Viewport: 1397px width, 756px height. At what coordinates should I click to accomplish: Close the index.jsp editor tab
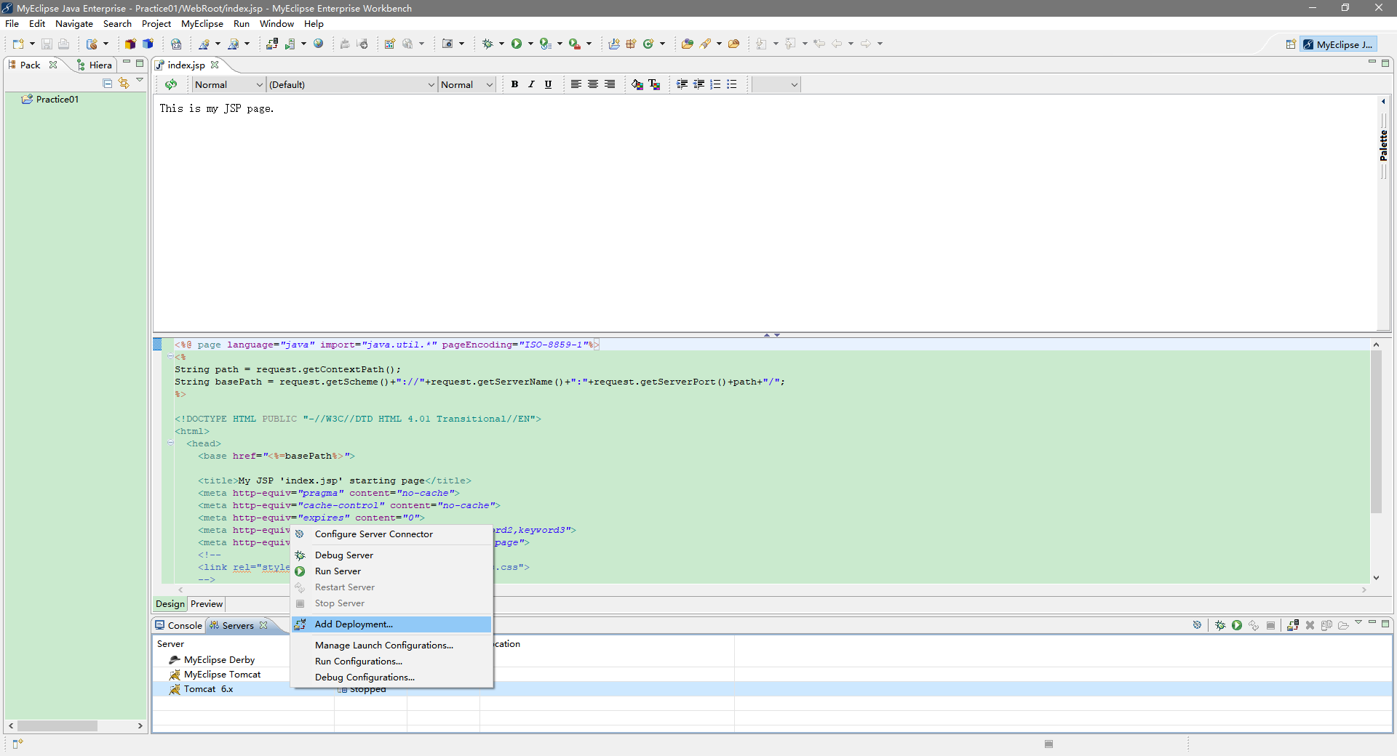click(x=215, y=65)
